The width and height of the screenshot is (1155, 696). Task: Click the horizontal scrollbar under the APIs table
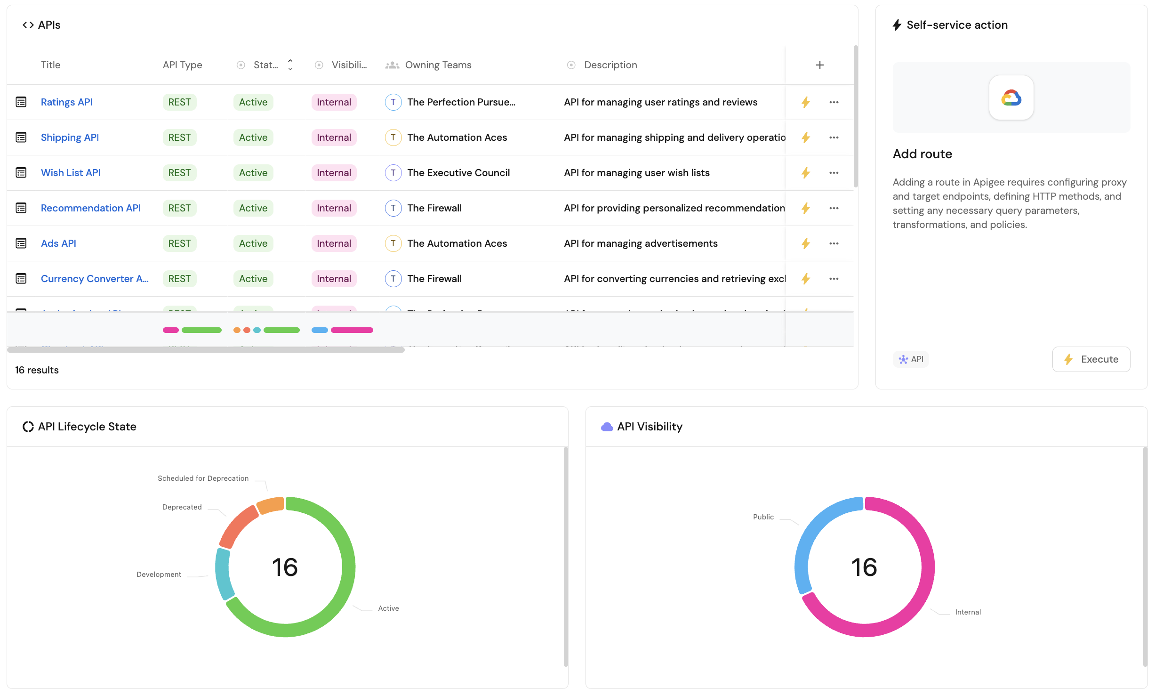[x=206, y=350]
